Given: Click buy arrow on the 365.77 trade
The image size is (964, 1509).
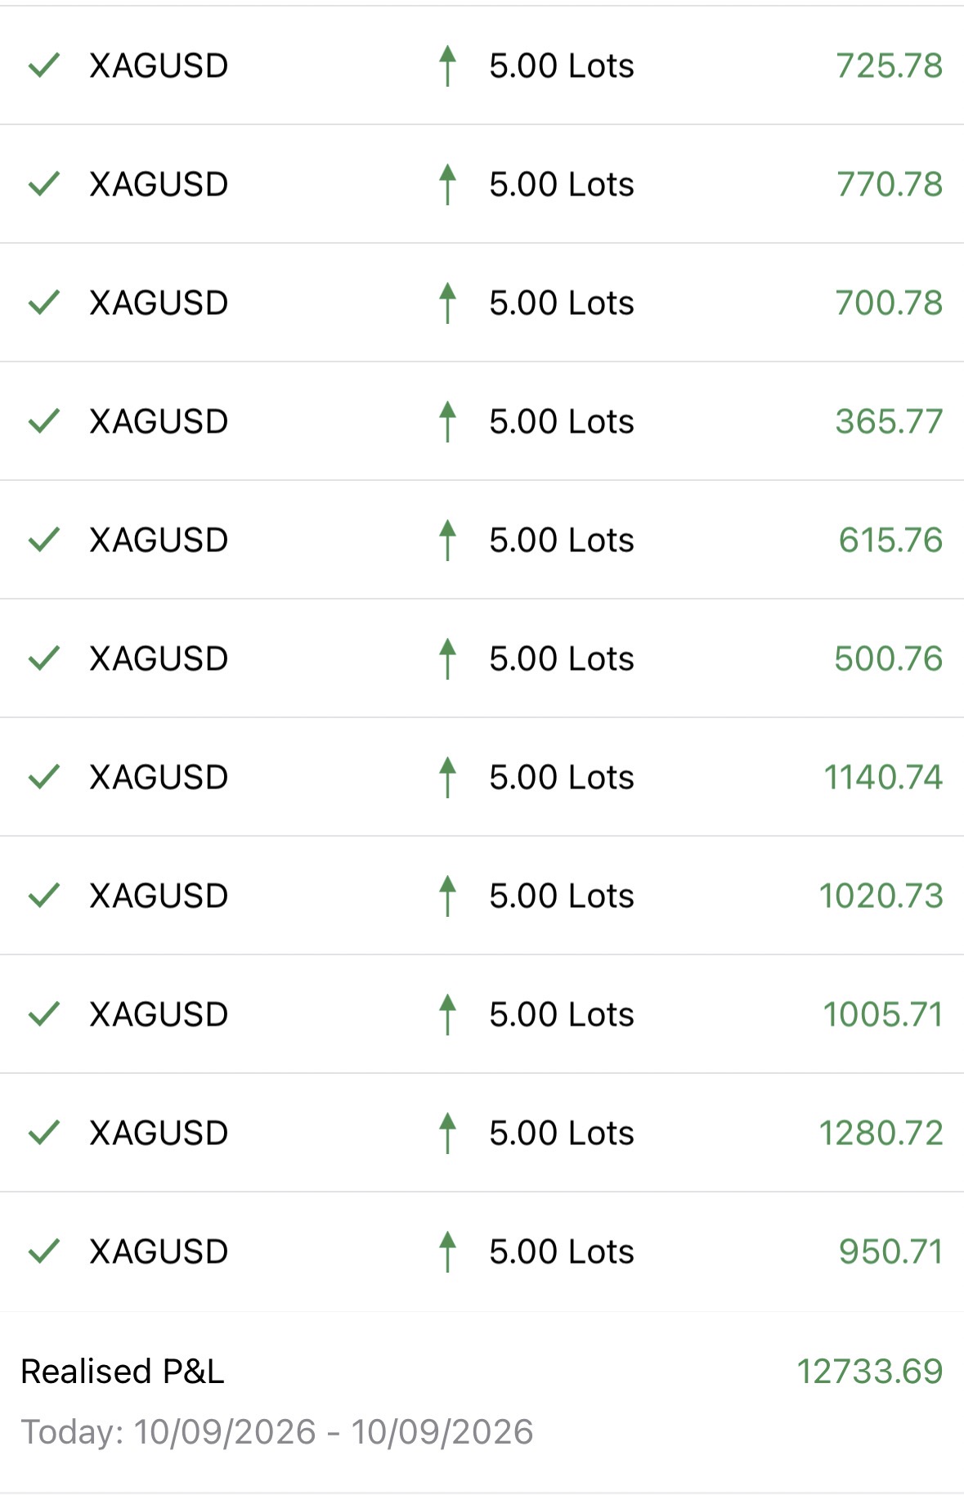Looking at the screenshot, I should [x=447, y=421].
